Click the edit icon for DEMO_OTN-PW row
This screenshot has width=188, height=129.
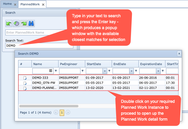(x=25, y=83)
